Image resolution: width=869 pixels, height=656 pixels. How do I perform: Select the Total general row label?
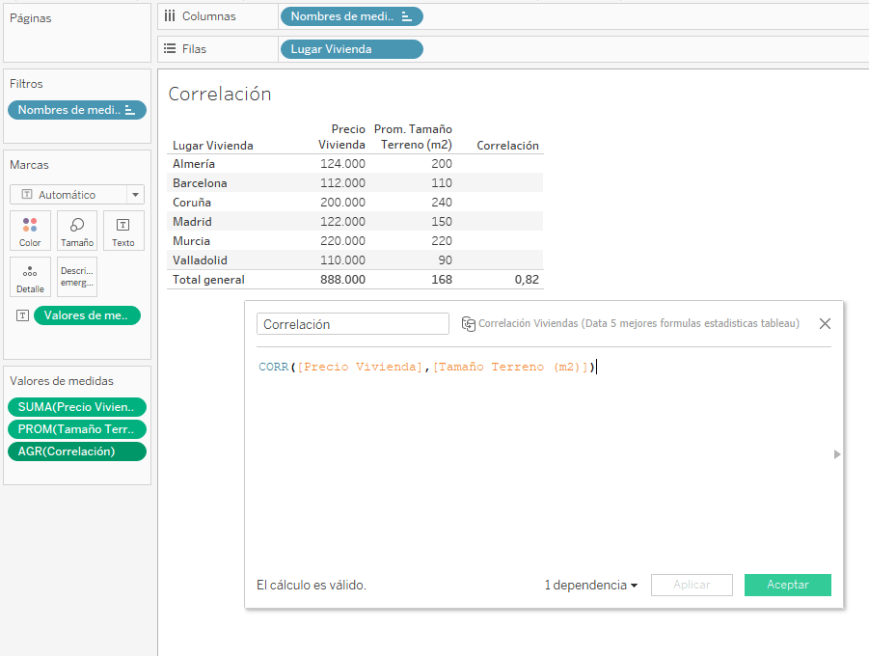pyautogui.click(x=208, y=280)
